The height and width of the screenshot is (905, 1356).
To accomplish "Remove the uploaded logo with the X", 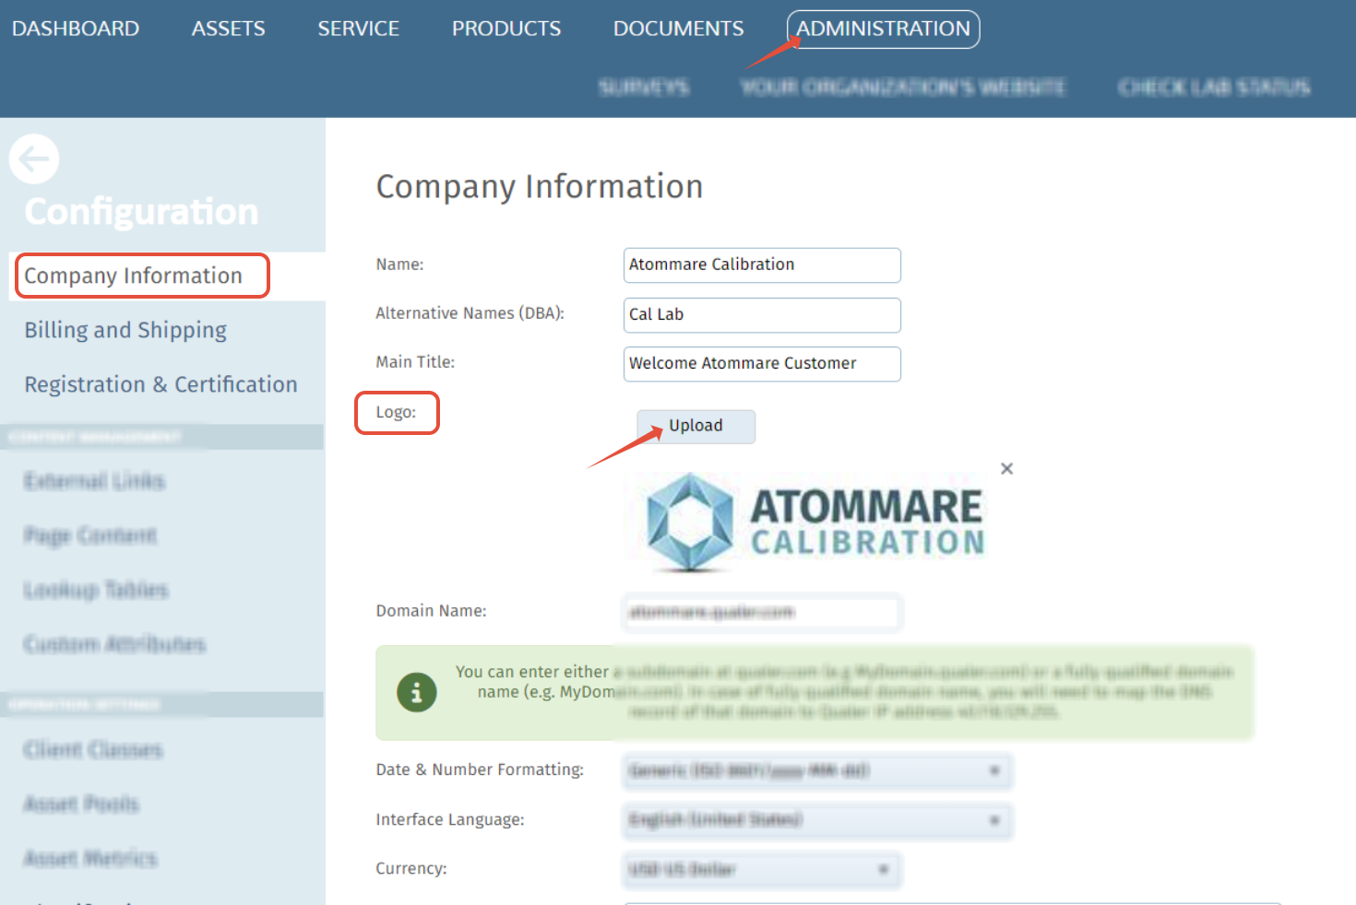I will click(1006, 468).
